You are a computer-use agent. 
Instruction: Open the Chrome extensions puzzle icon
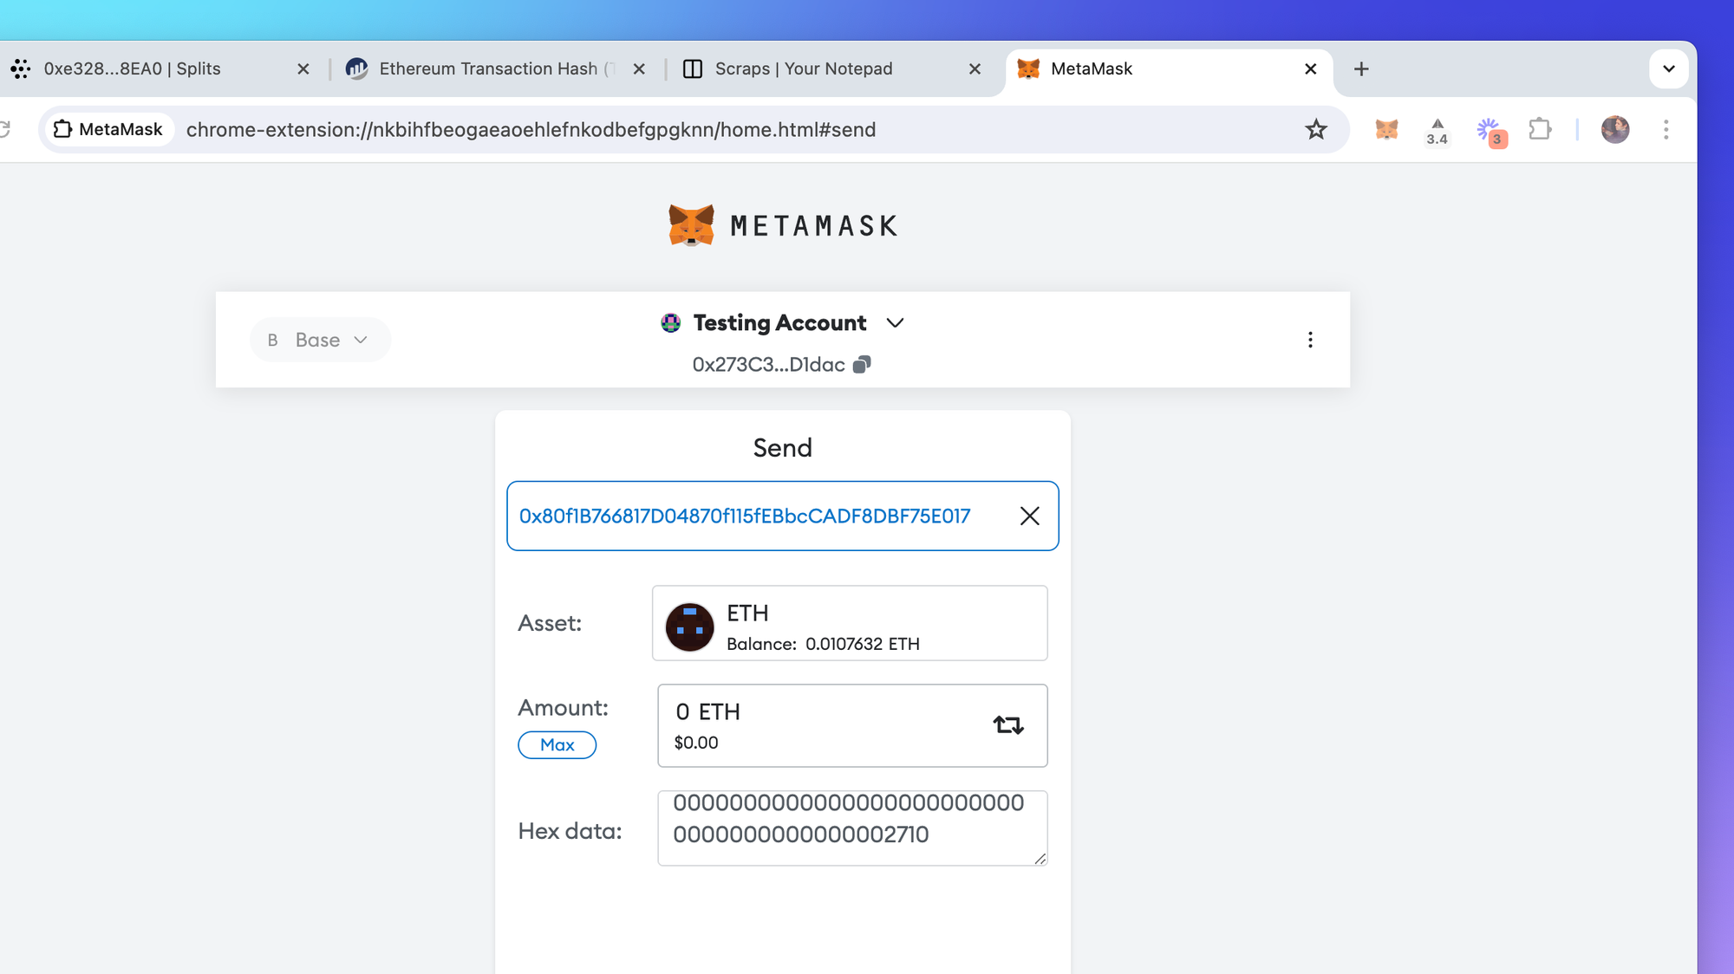pos(1540,130)
